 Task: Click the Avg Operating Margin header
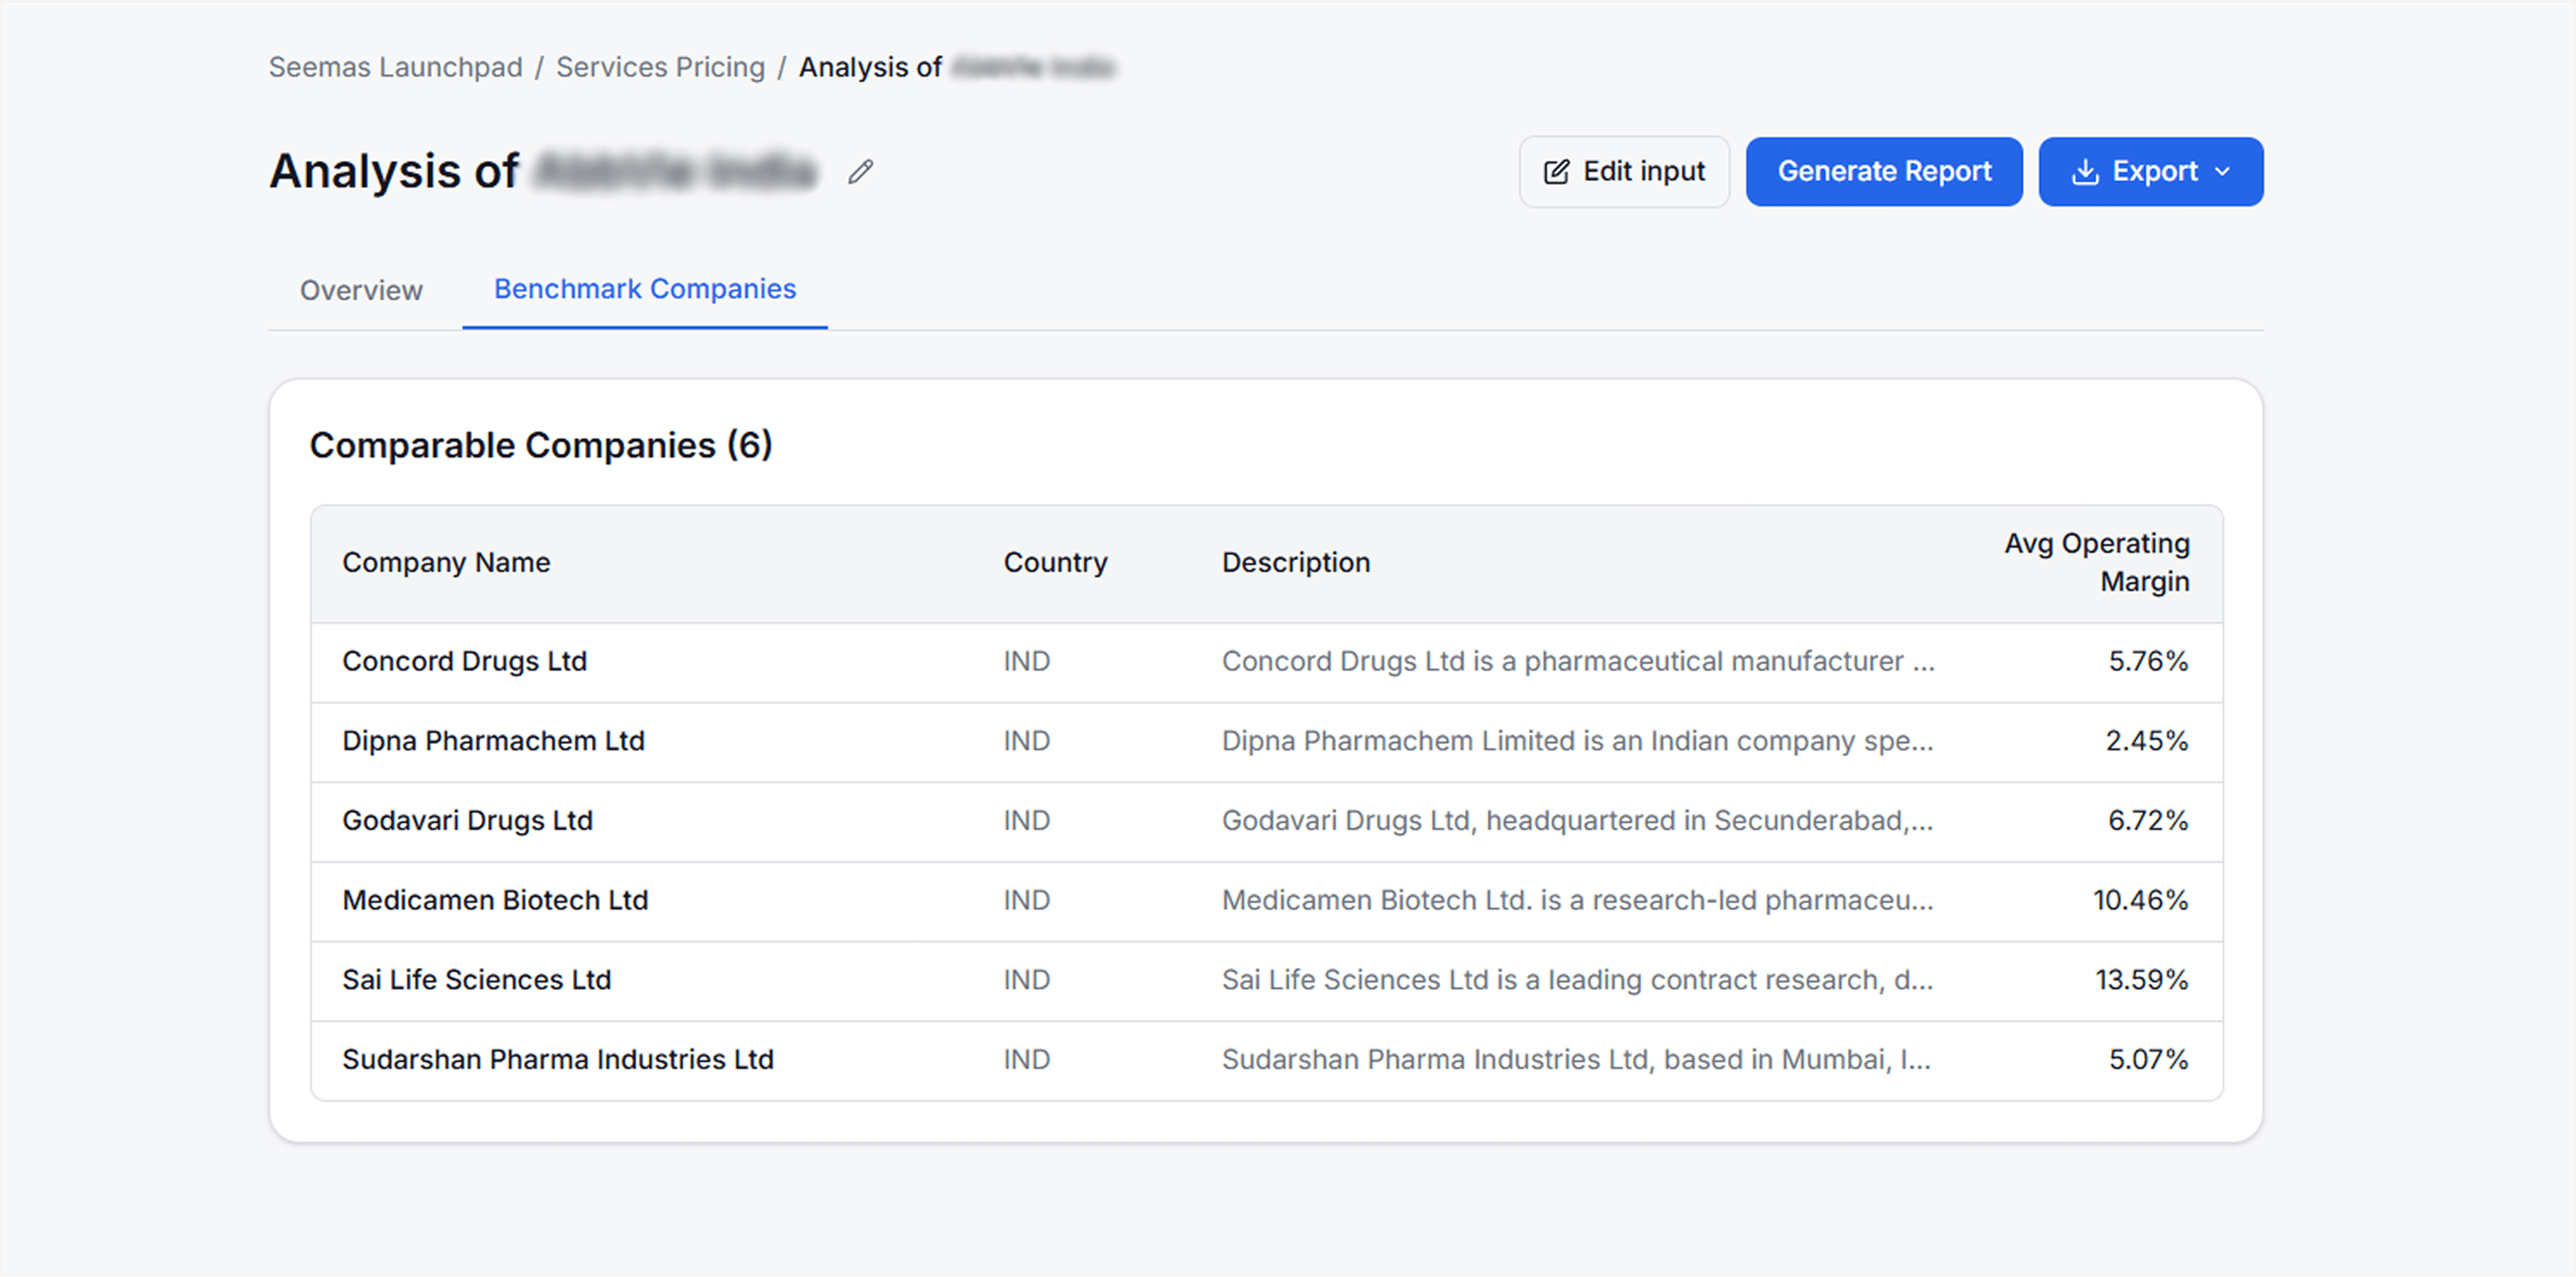point(2096,562)
